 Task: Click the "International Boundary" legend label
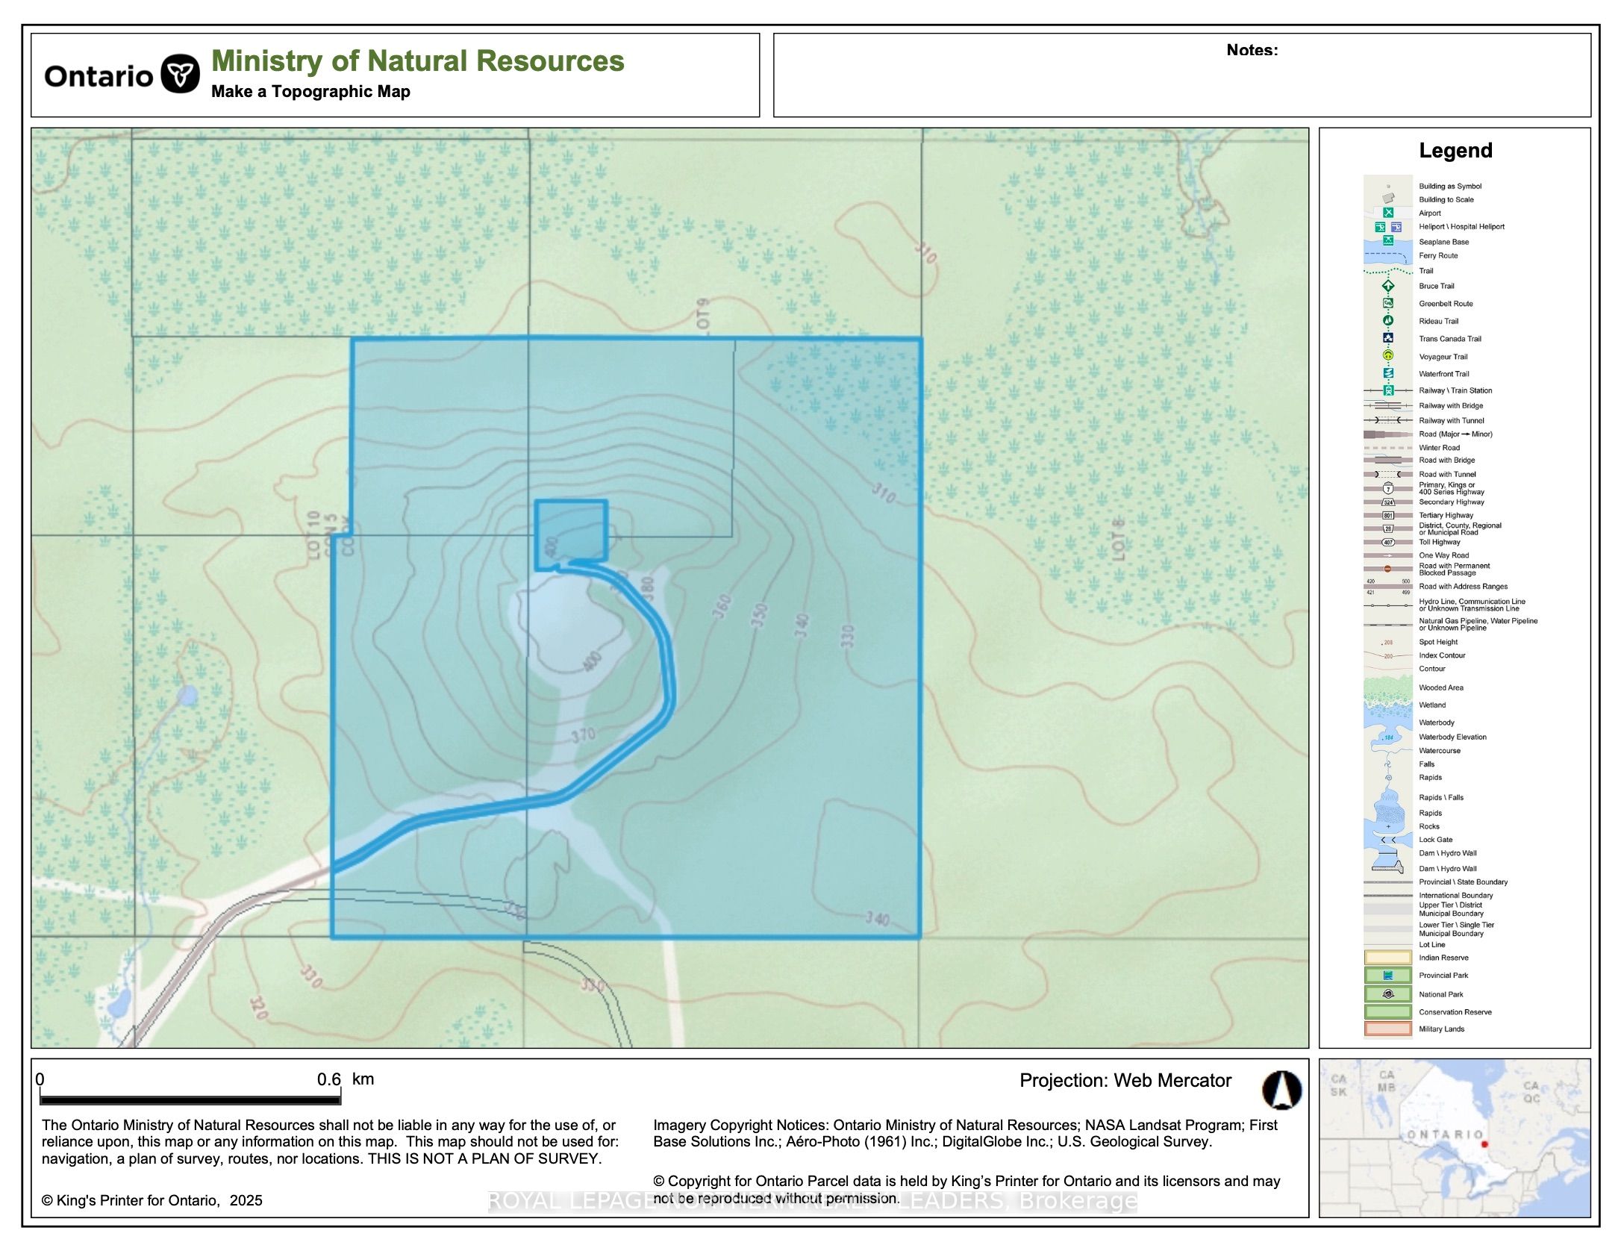point(1455,895)
